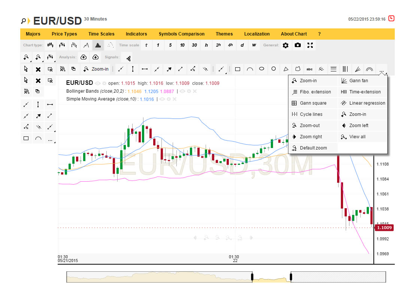Click the fullscreen expand icon

310,45
